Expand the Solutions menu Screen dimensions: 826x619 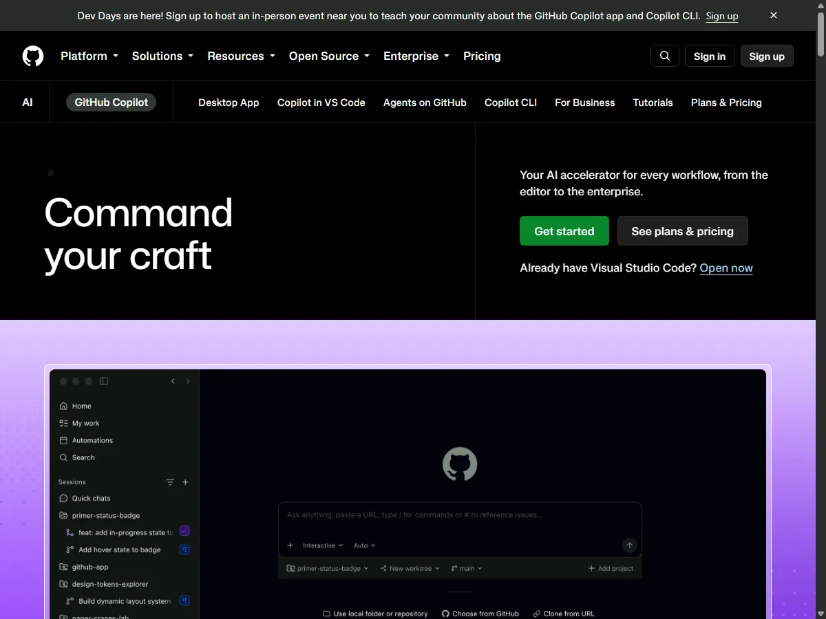162,56
